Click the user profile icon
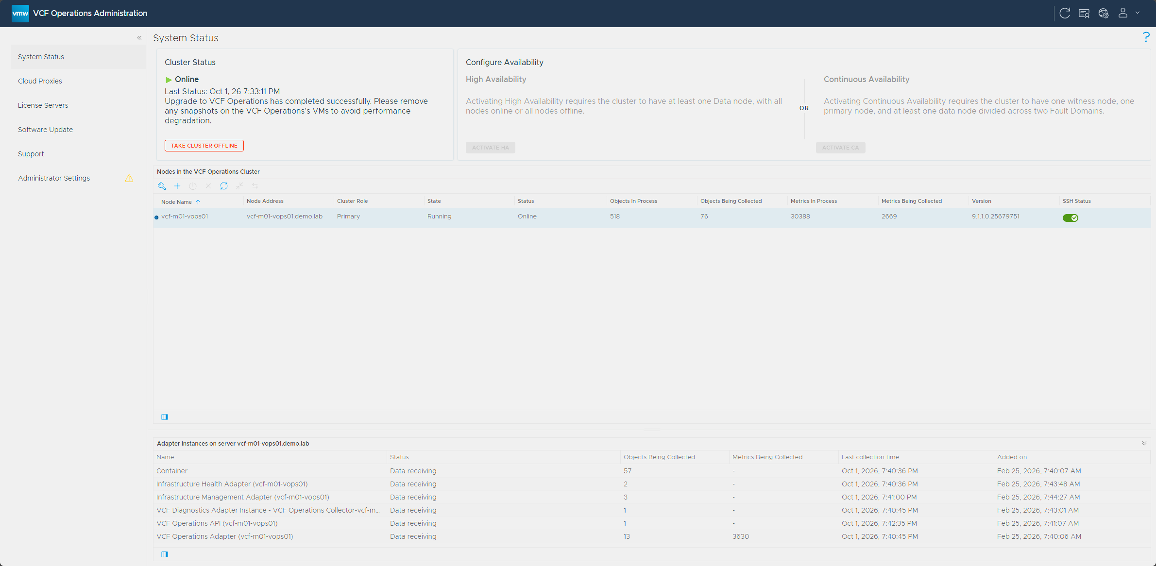This screenshot has width=1156, height=566. click(1123, 13)
